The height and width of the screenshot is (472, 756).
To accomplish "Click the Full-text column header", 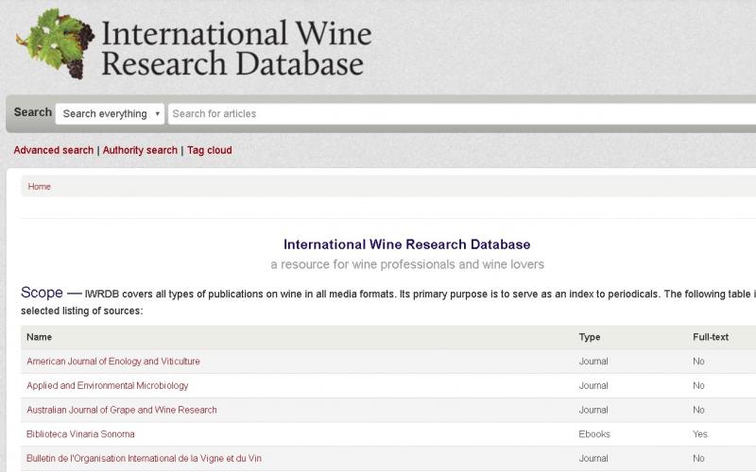I will pos(711,337).
